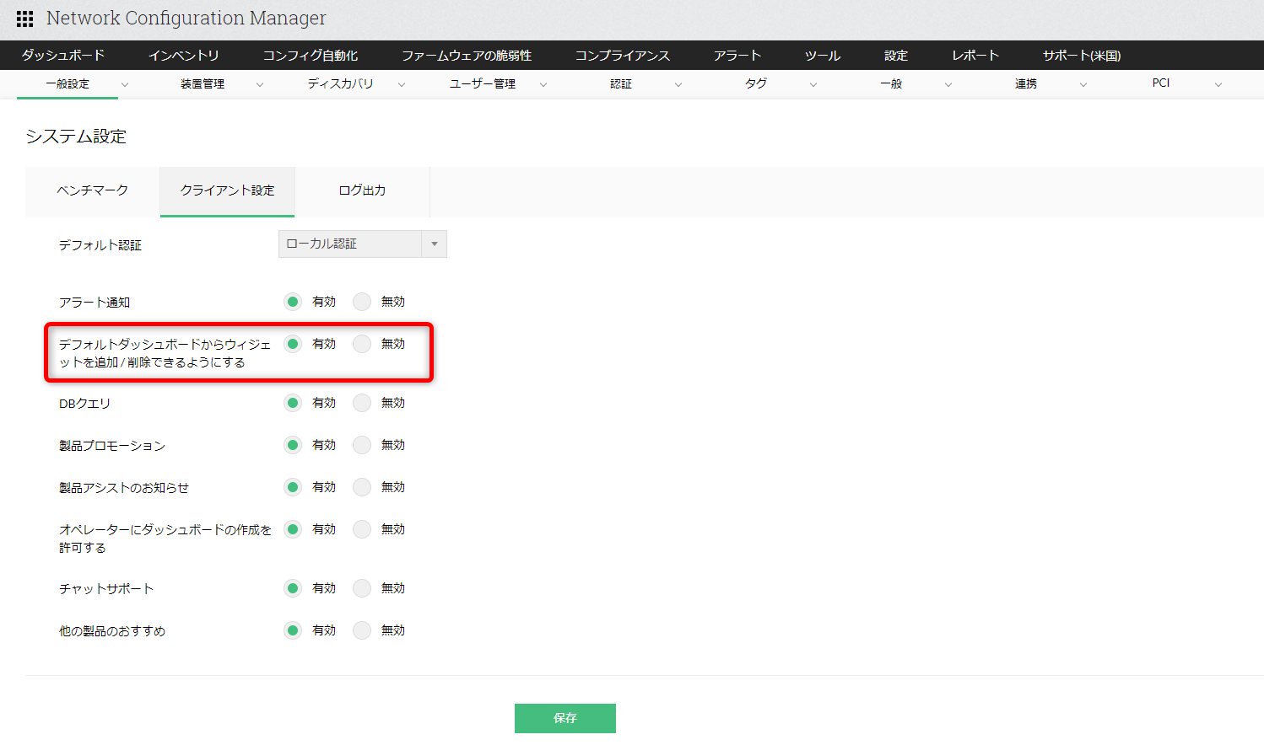
Task: Disable DBクエリ with 無効 radio
Action: 362,403
